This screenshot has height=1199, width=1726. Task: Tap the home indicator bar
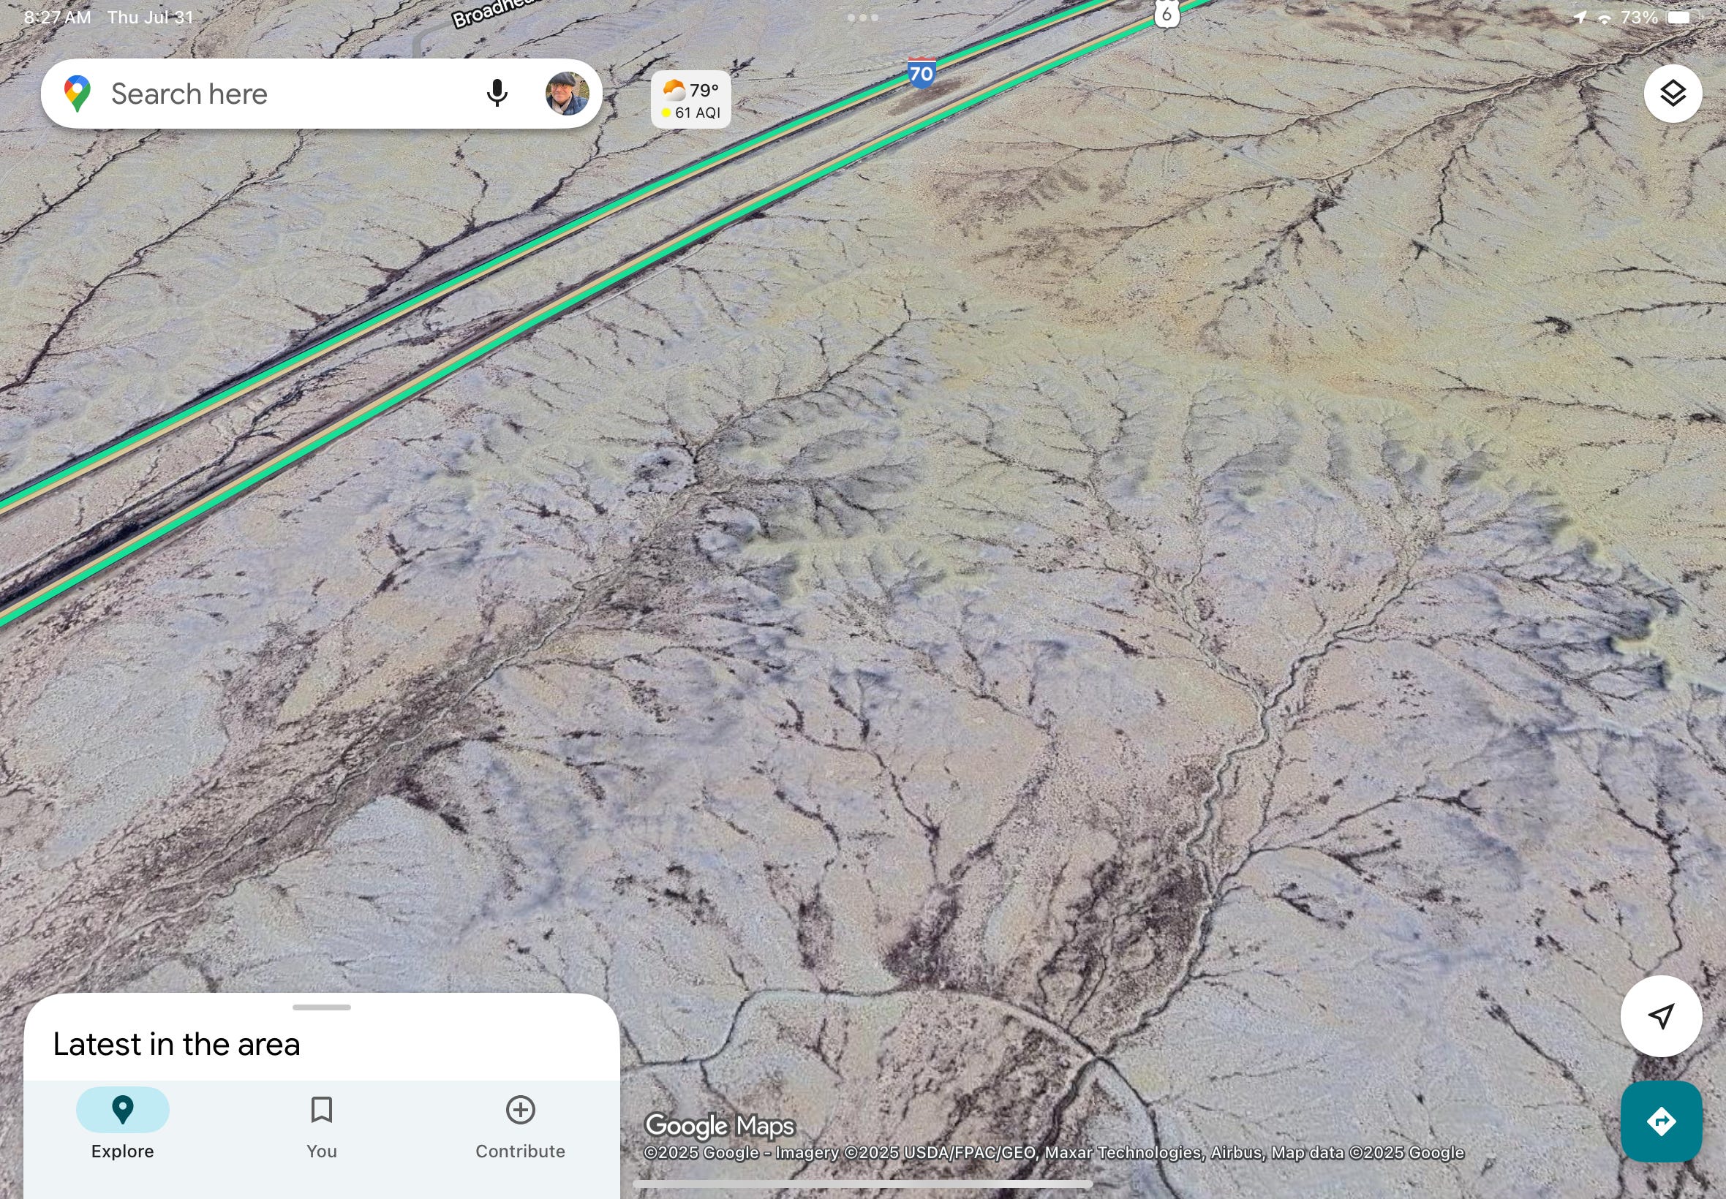(862, 1184)
